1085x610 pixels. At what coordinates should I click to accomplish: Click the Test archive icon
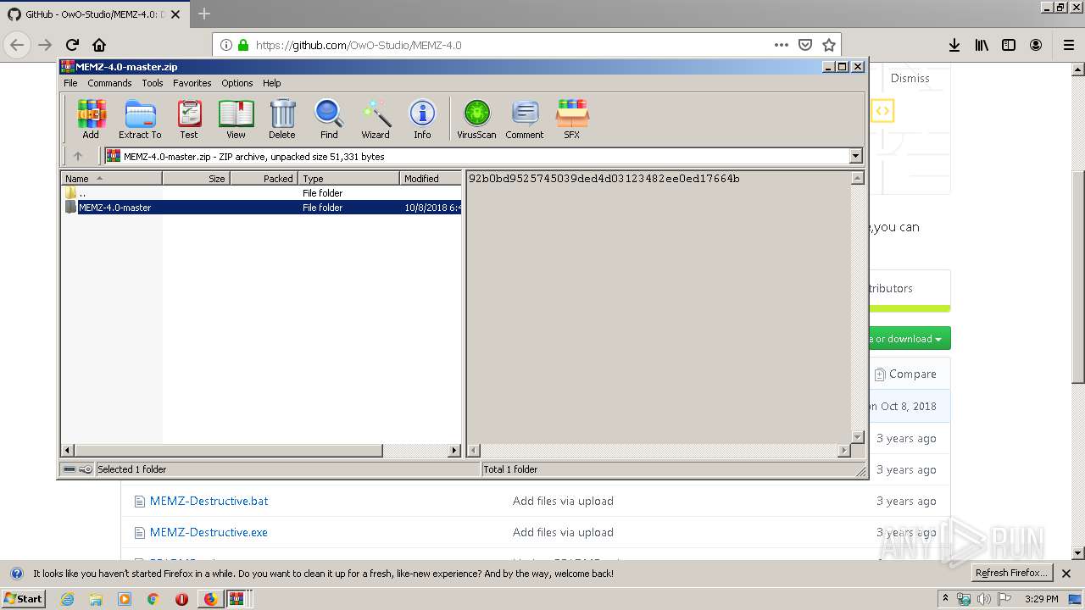tap(189, 119)
